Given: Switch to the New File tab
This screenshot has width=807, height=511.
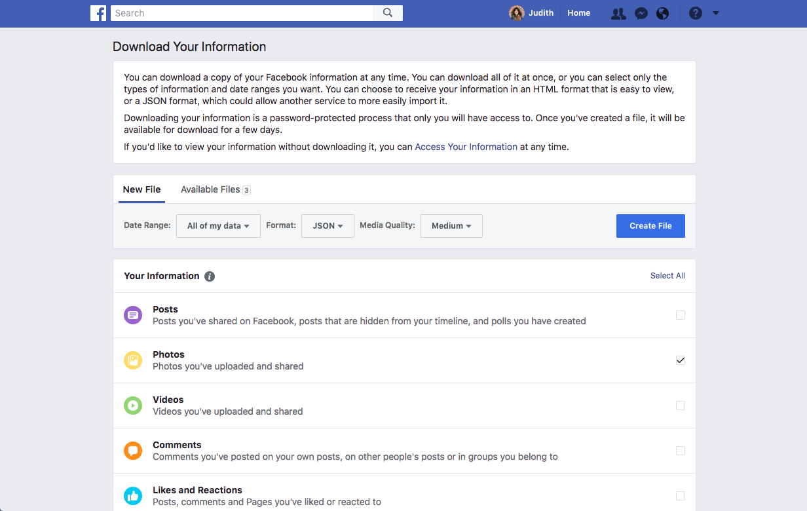Looking at the screenshot, I should [x=141, y=189].
